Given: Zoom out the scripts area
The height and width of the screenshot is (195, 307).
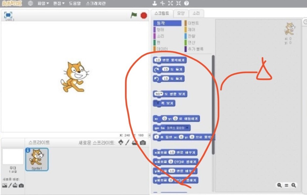Looking at the screenshot, I should 279,185.
